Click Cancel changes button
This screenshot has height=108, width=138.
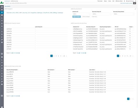[86, 17]
